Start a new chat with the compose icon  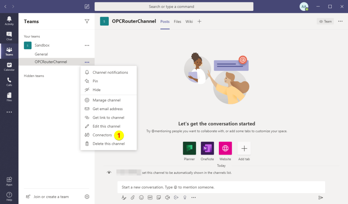[87, 6]
